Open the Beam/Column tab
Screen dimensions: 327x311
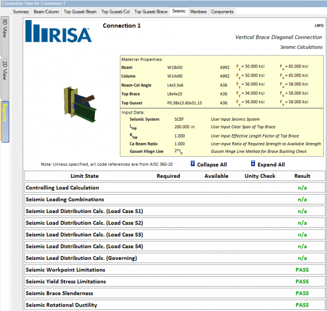[46, 11]
